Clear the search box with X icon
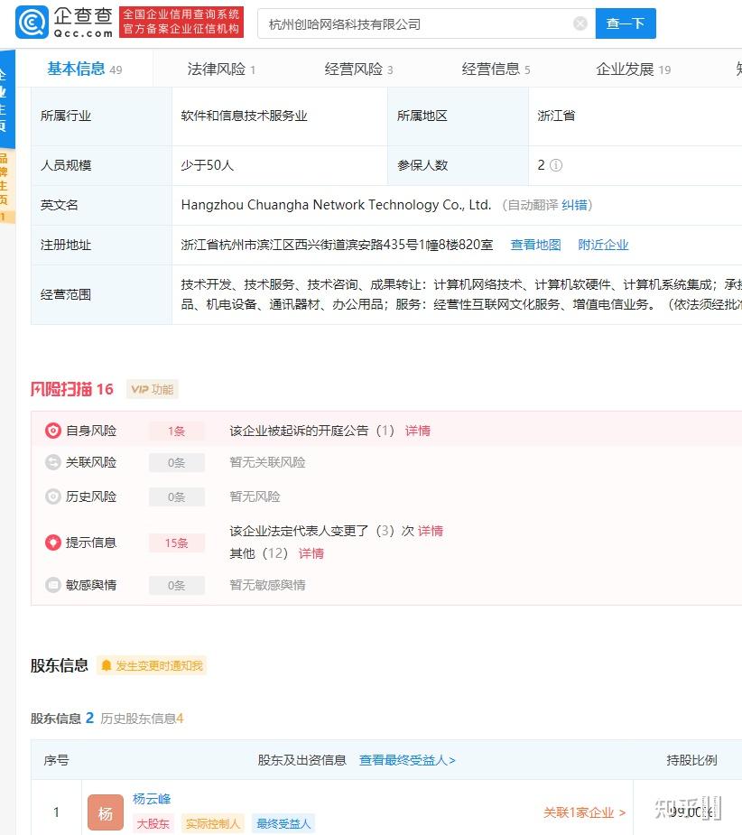This screenshot has width=742, height=835. pyautogui.click(x=580, y=23)
